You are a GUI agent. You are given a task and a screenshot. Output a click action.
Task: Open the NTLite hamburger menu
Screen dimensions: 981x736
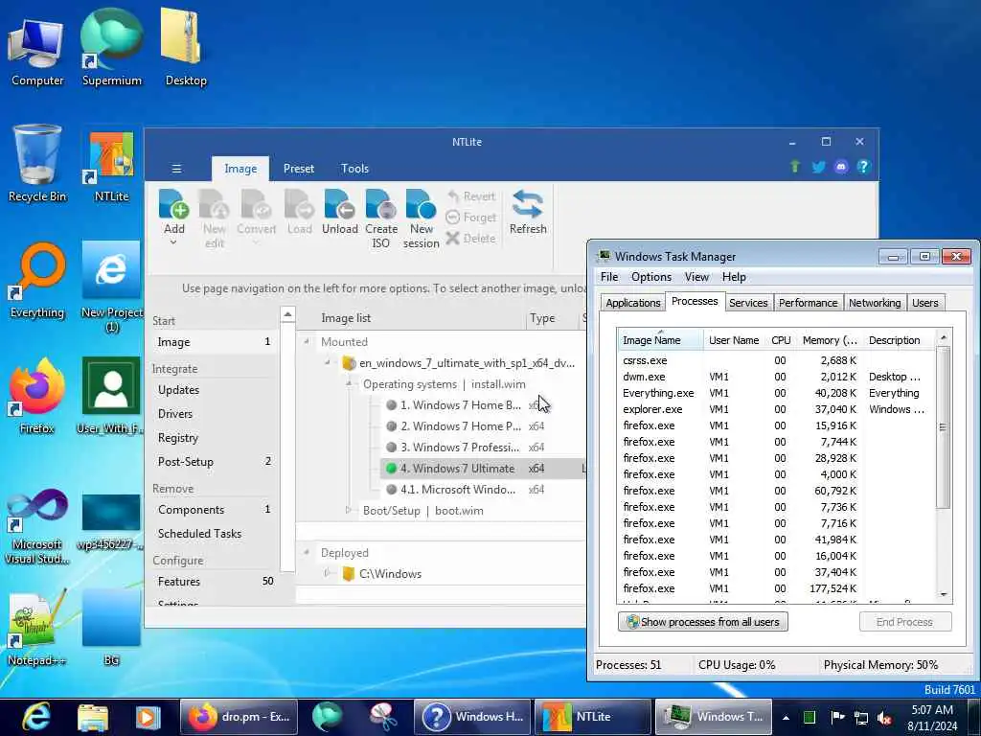point(176,169)
